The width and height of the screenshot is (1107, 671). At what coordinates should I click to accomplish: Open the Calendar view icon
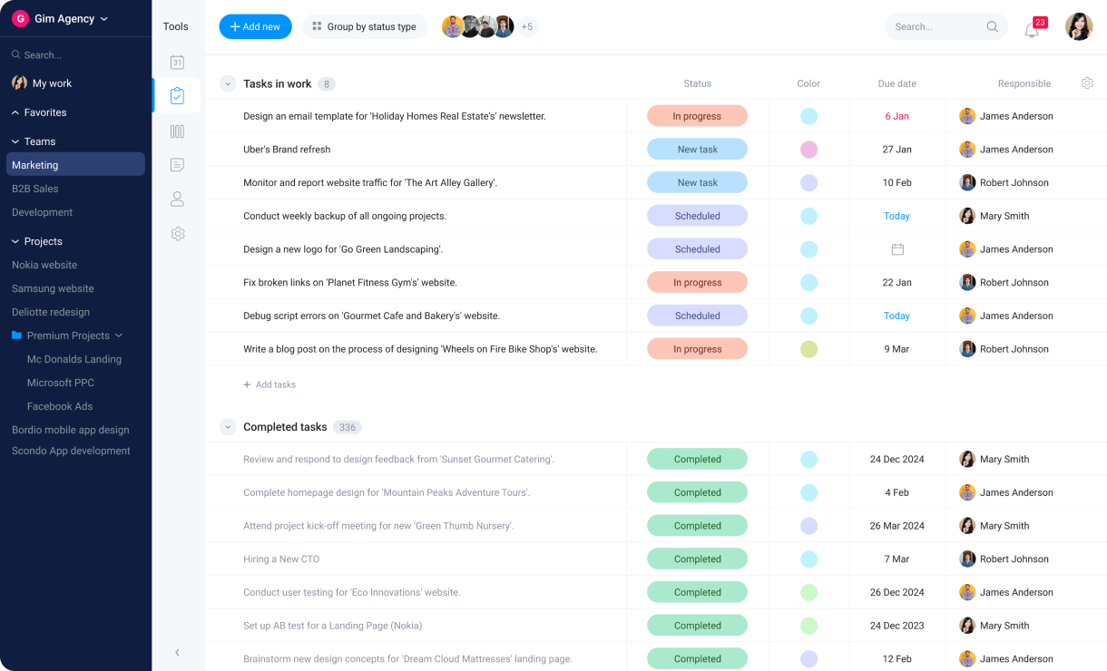click(177, 62)
